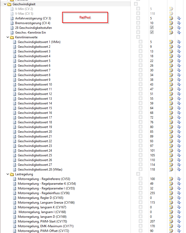The width and height of the screenshot is (186, 233).
Task: Collapse the Lastregelung folder
Action: pos(8,174)
